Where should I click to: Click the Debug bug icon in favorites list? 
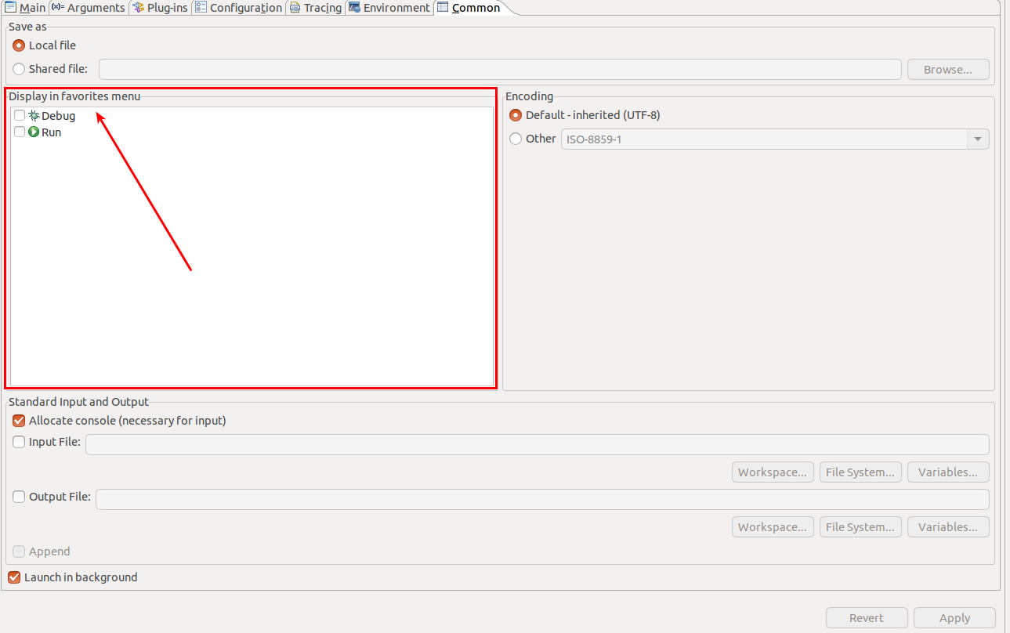click(x=34, y=115)
